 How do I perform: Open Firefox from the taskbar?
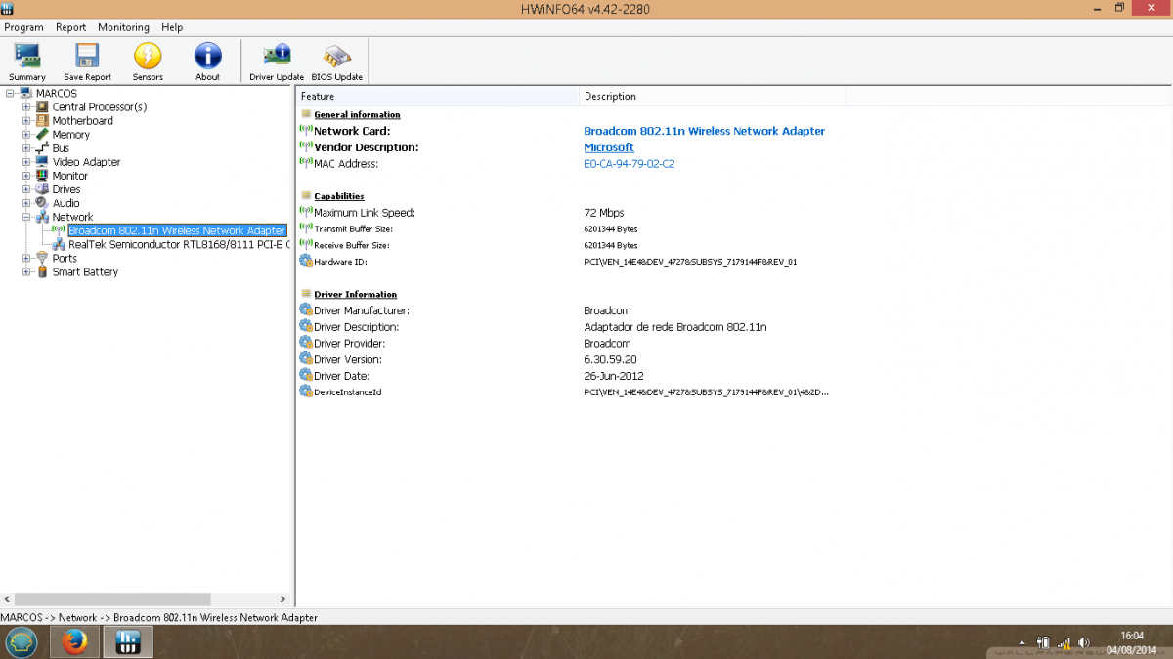(x=74, y=642)
